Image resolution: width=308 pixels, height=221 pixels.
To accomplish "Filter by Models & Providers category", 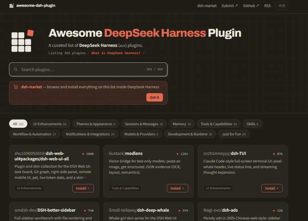I will click(141, 134).
